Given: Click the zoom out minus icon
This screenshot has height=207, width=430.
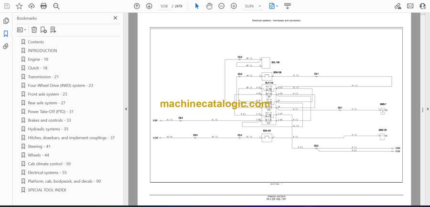Looking at the screenshot, I should 221,6.
